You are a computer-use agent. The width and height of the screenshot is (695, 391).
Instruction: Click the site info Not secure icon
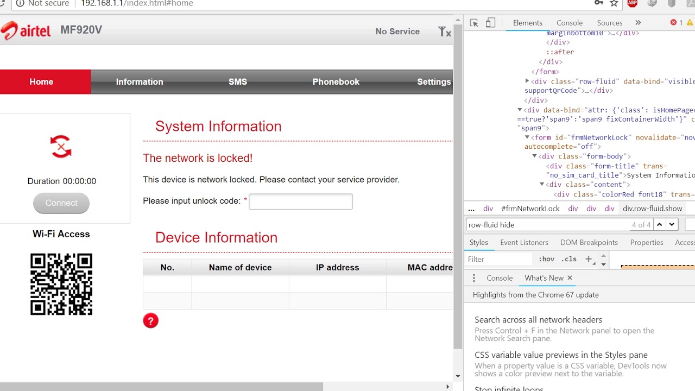[x=20, y=3]
